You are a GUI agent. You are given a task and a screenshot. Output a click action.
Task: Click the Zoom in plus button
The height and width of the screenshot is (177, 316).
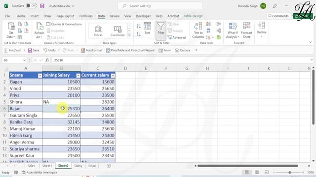point(303,173)
